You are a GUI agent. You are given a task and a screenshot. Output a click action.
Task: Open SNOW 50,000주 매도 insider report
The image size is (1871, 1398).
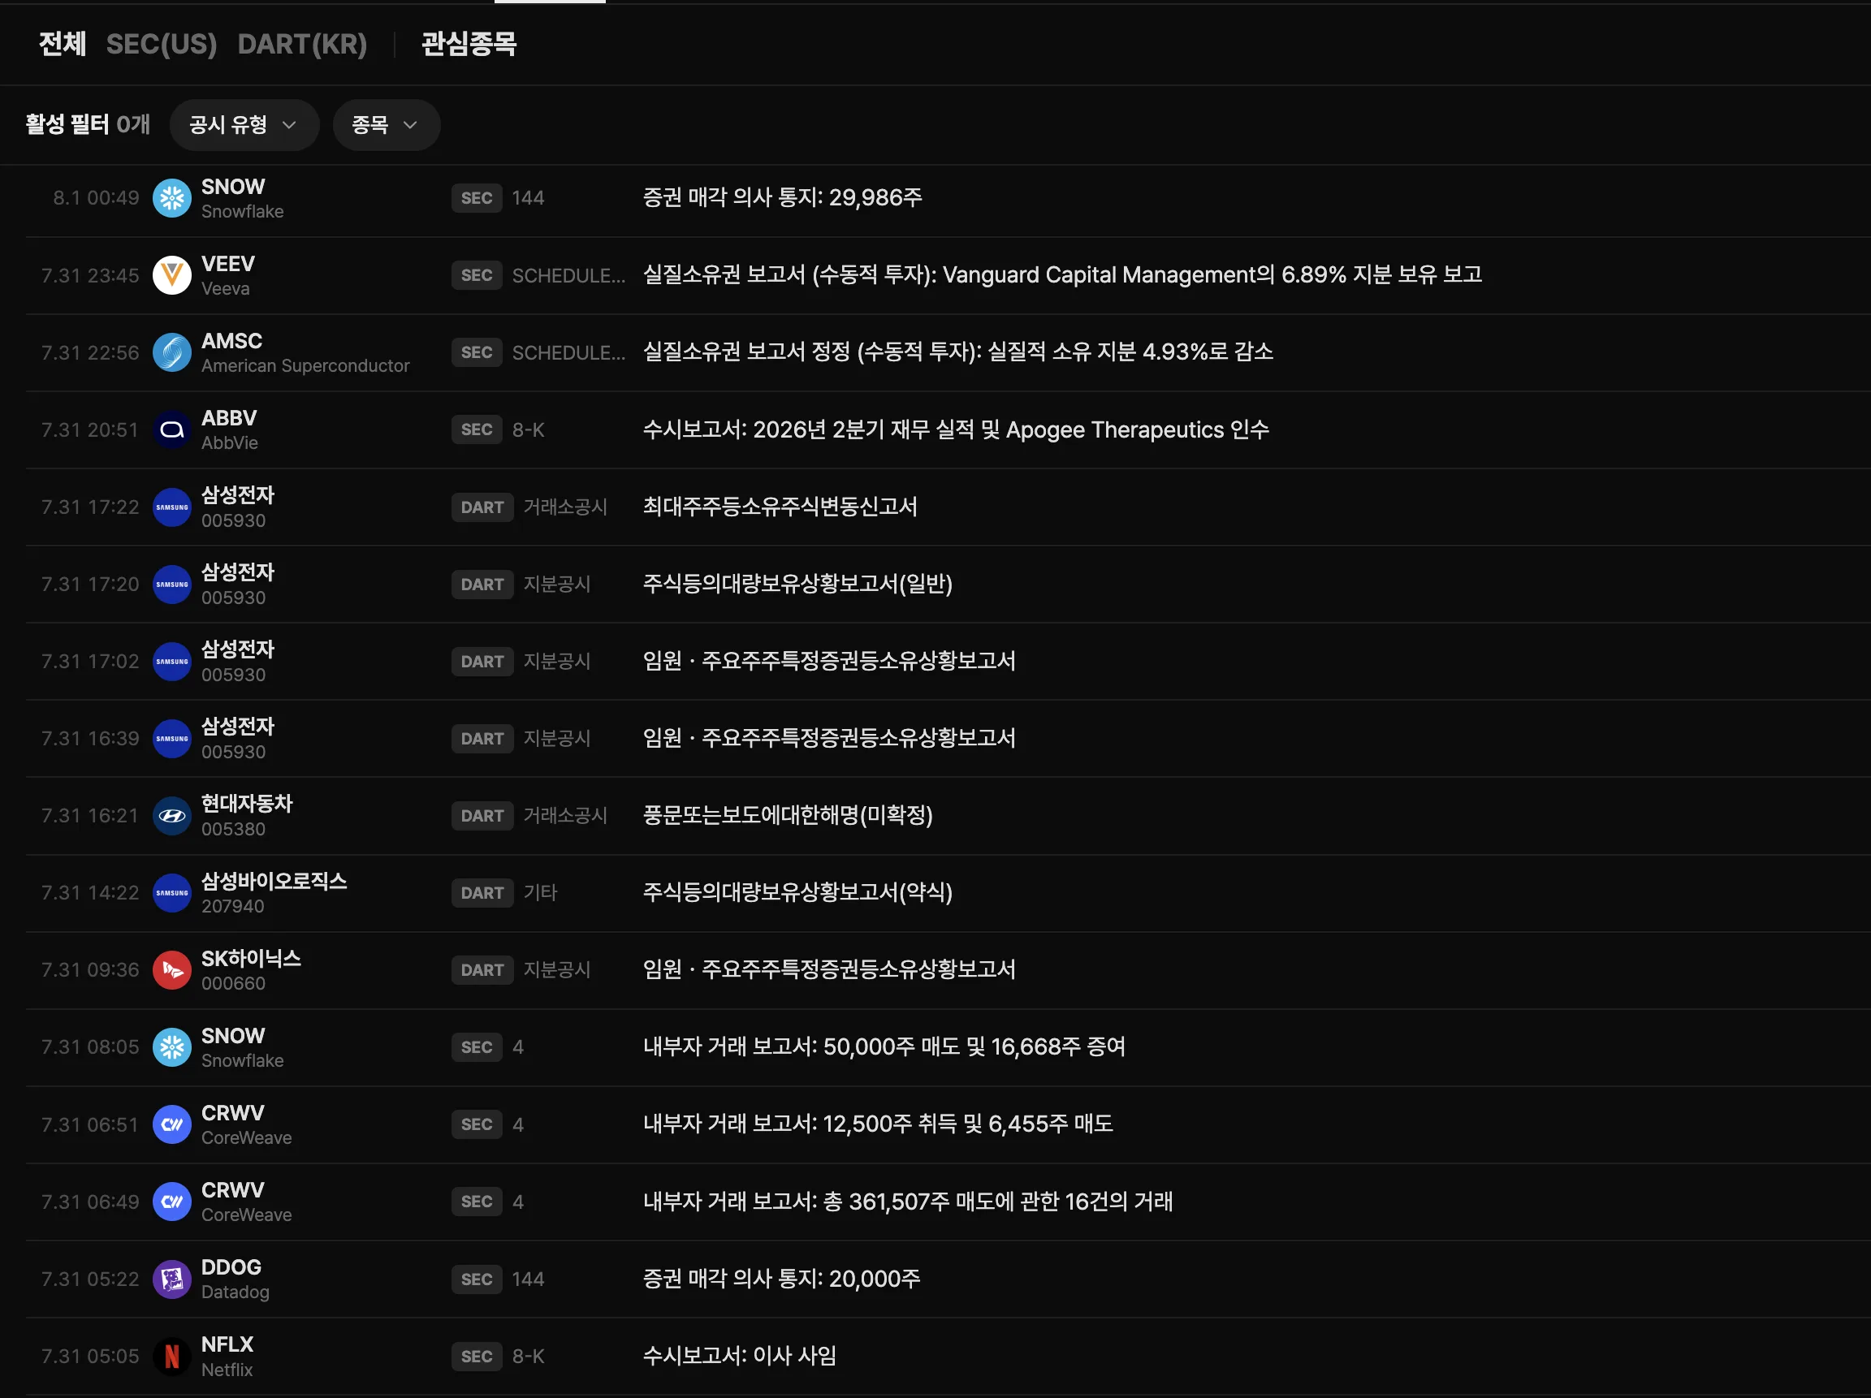[884, 1047]
